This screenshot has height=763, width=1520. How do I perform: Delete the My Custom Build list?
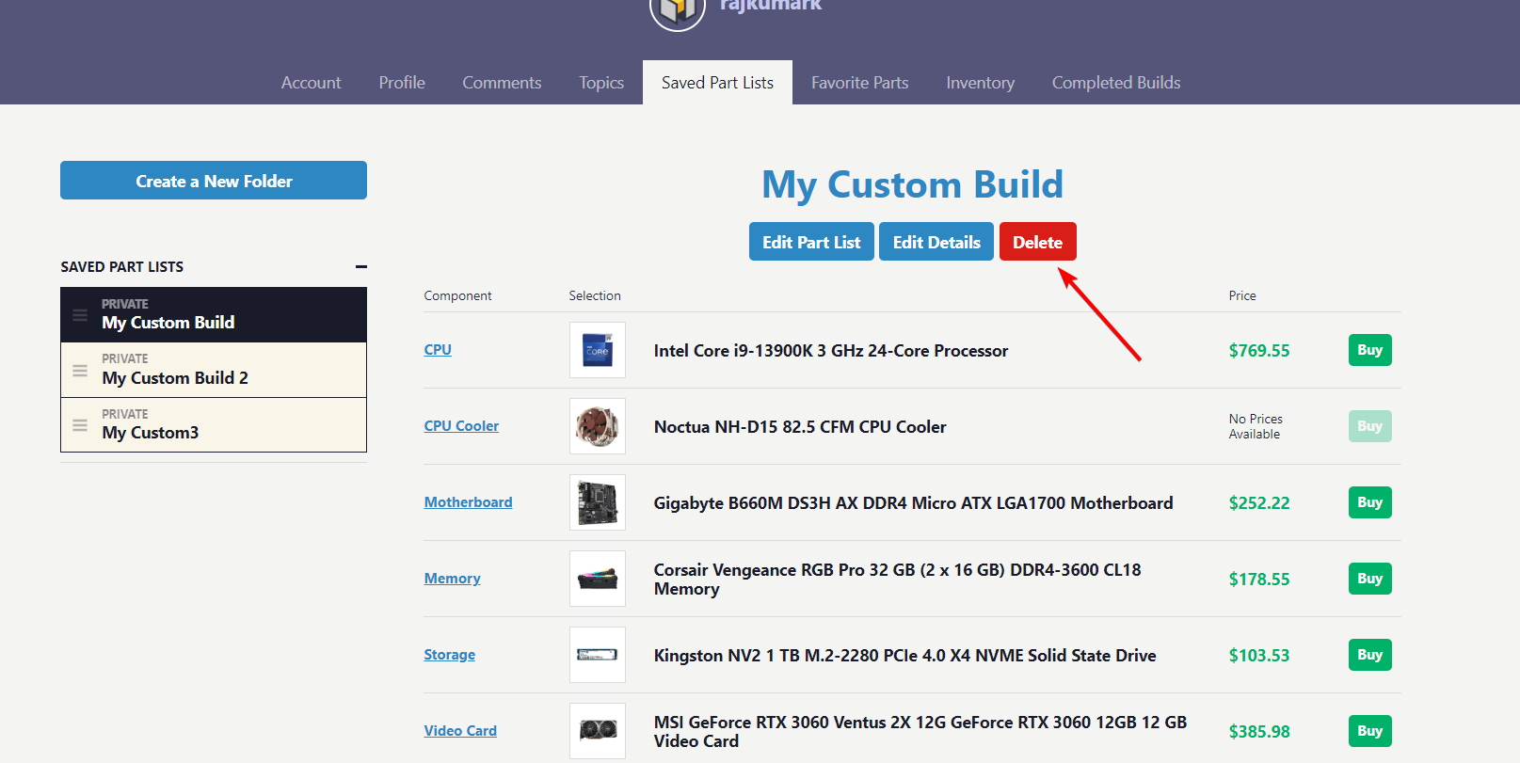click(1037, 242)
